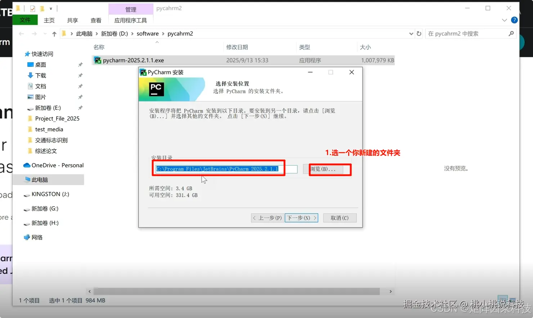Click the properties checkmark quick-access icon

[32, 9]
